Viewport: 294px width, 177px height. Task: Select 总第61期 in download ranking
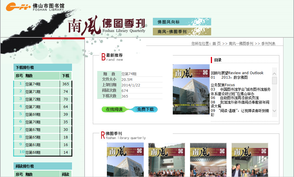pyautogui.click(x=33, y=145)
